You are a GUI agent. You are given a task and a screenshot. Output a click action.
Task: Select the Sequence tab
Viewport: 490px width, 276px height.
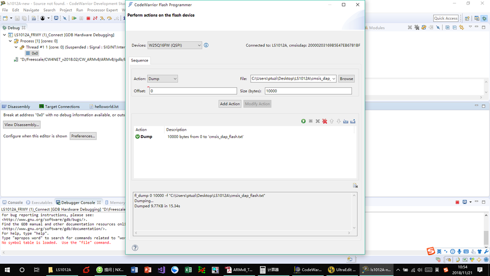140,60
